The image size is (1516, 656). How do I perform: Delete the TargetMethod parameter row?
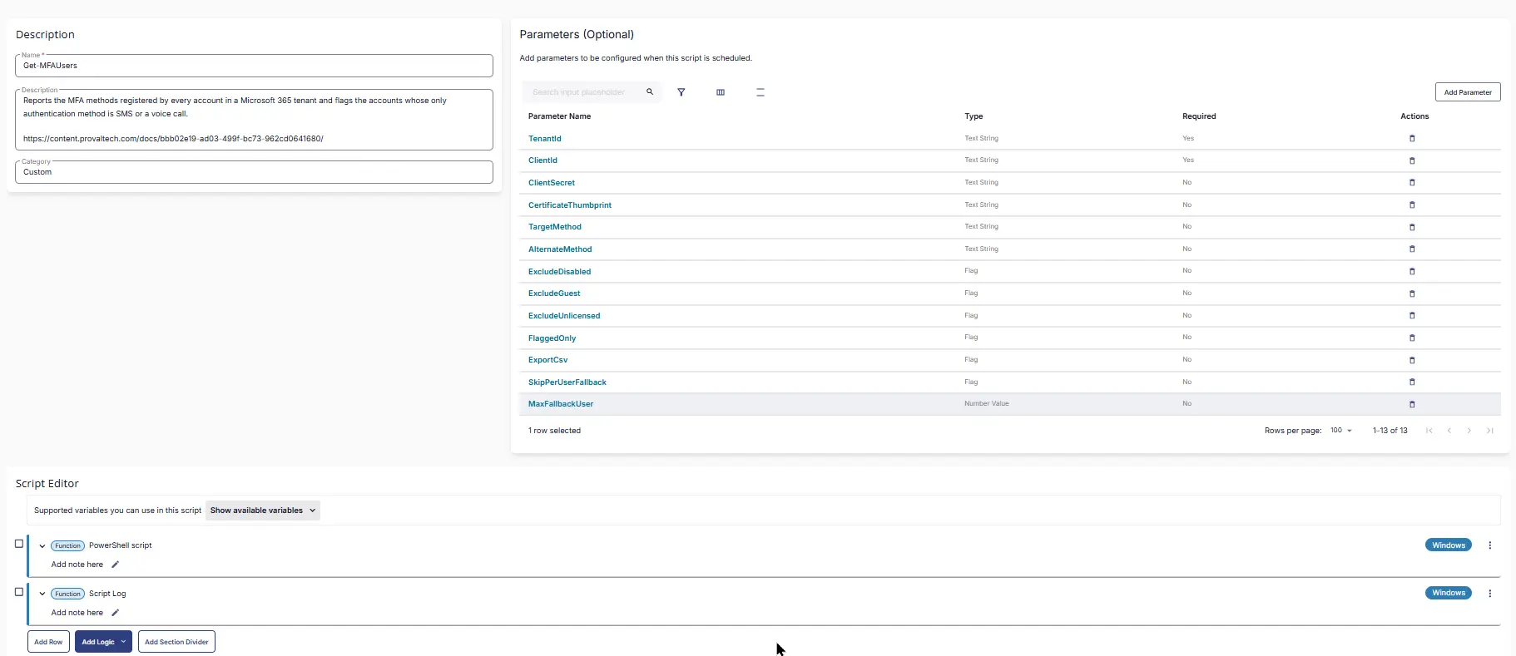[x=1412, y=227]
